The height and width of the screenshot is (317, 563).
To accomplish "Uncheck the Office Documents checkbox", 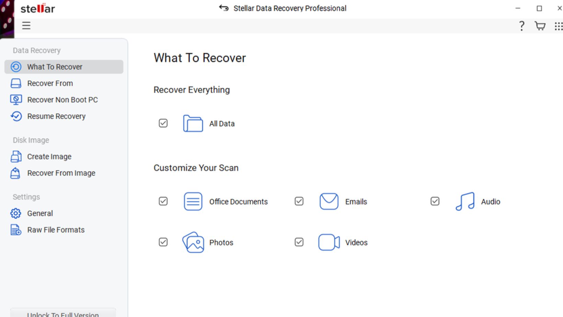I will pos(163,201).
